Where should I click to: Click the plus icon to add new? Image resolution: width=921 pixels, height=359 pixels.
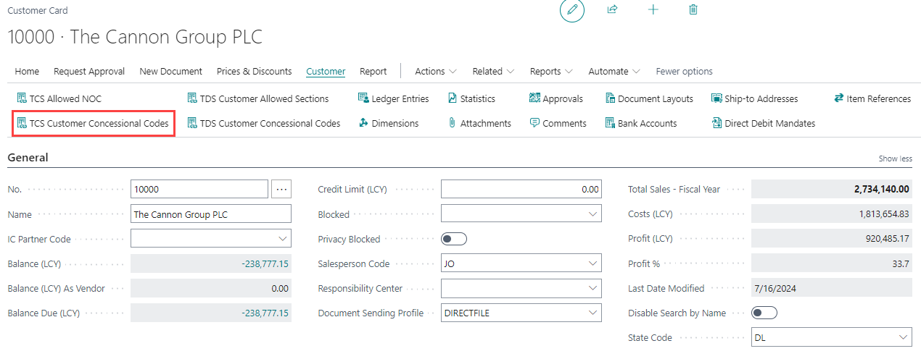[653, 10]
